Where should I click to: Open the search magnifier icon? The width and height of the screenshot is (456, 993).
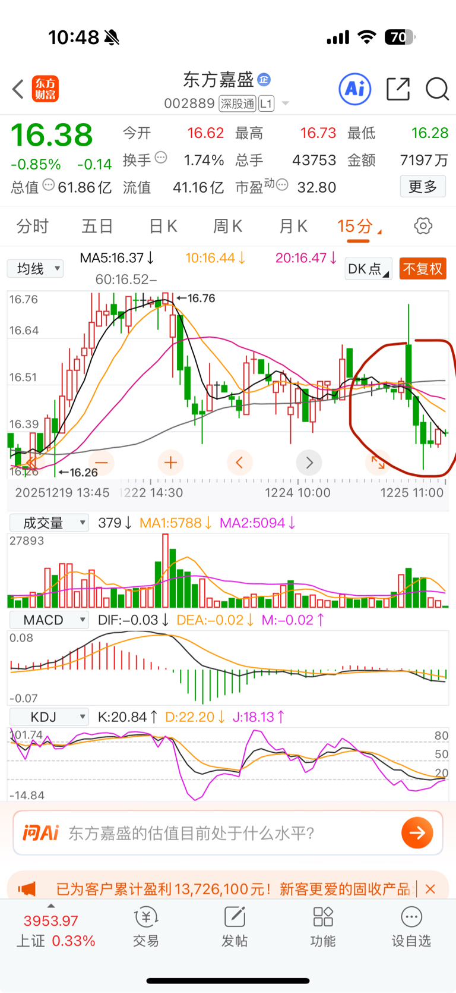(x=437, y=89)
